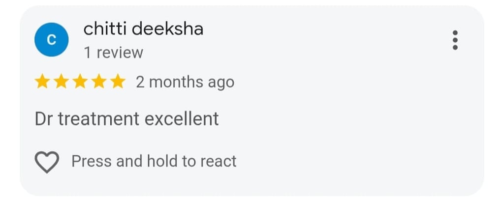Click the blue C profile avatar

pyautogui.click(x=51, y=40)
